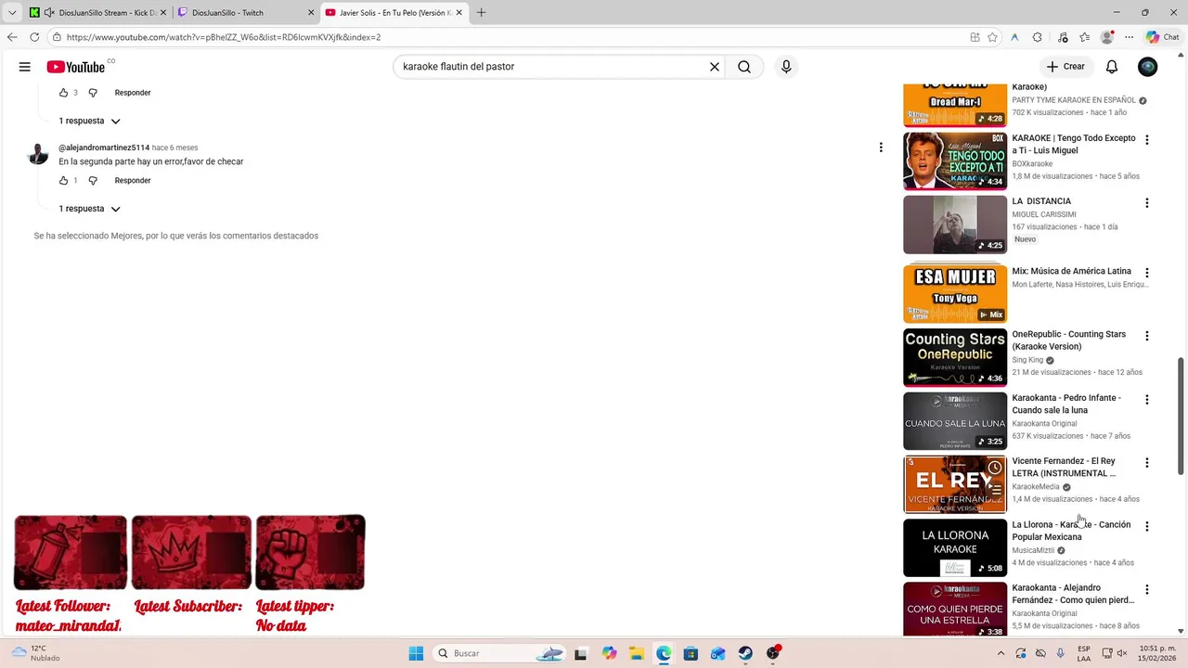Open the Copilot Chat button

(x=1162, y=37)
